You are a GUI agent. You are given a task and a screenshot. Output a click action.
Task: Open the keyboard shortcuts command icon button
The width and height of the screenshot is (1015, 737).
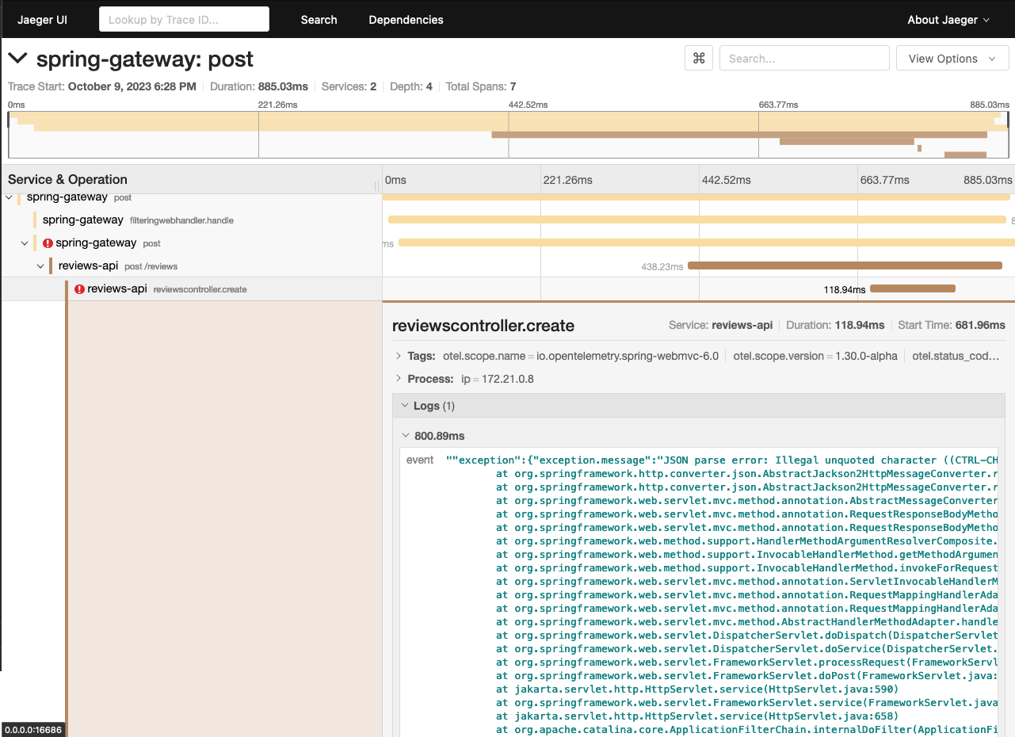699,59
